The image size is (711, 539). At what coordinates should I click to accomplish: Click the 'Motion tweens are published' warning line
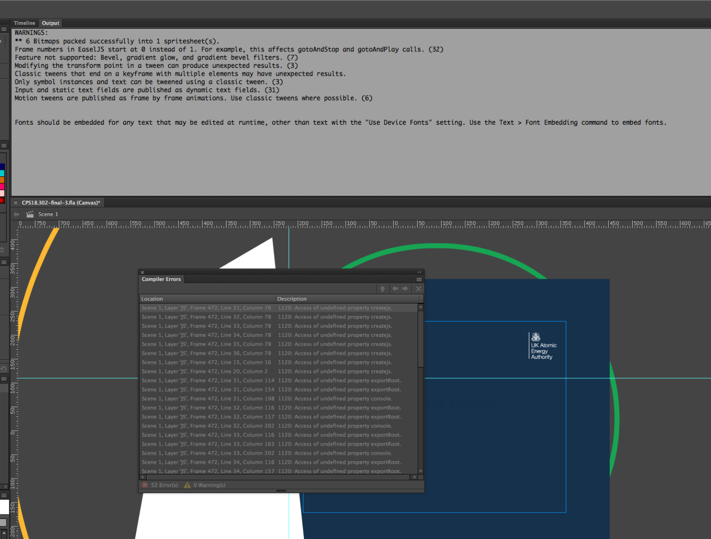tap(194, 98)
